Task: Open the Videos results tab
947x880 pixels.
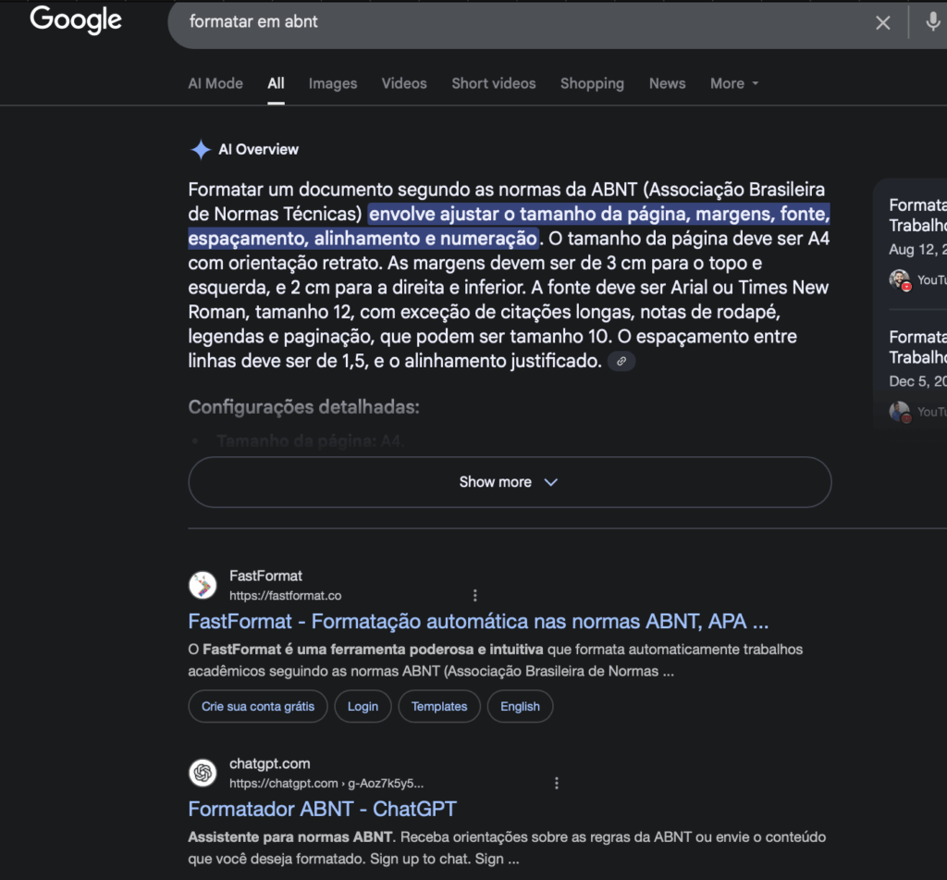Action: [x=404, y=83]
